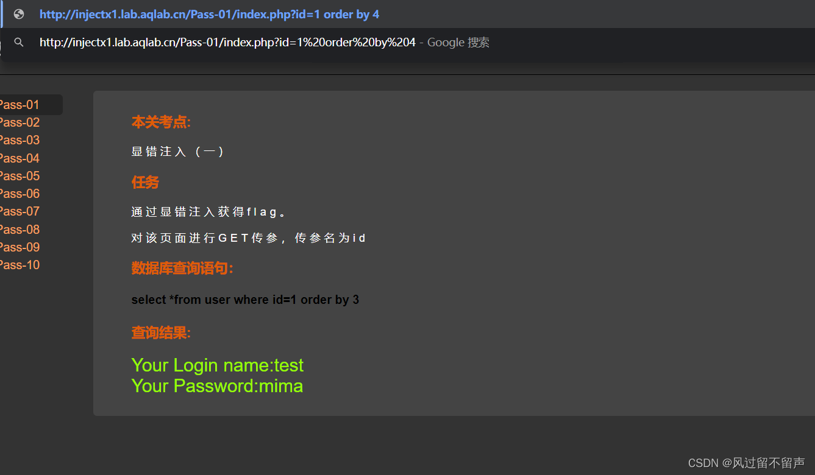Select the Google search suggestion row
Viewport: 815px width, 475px height.
pyautogui.click(x=407, y=42)
